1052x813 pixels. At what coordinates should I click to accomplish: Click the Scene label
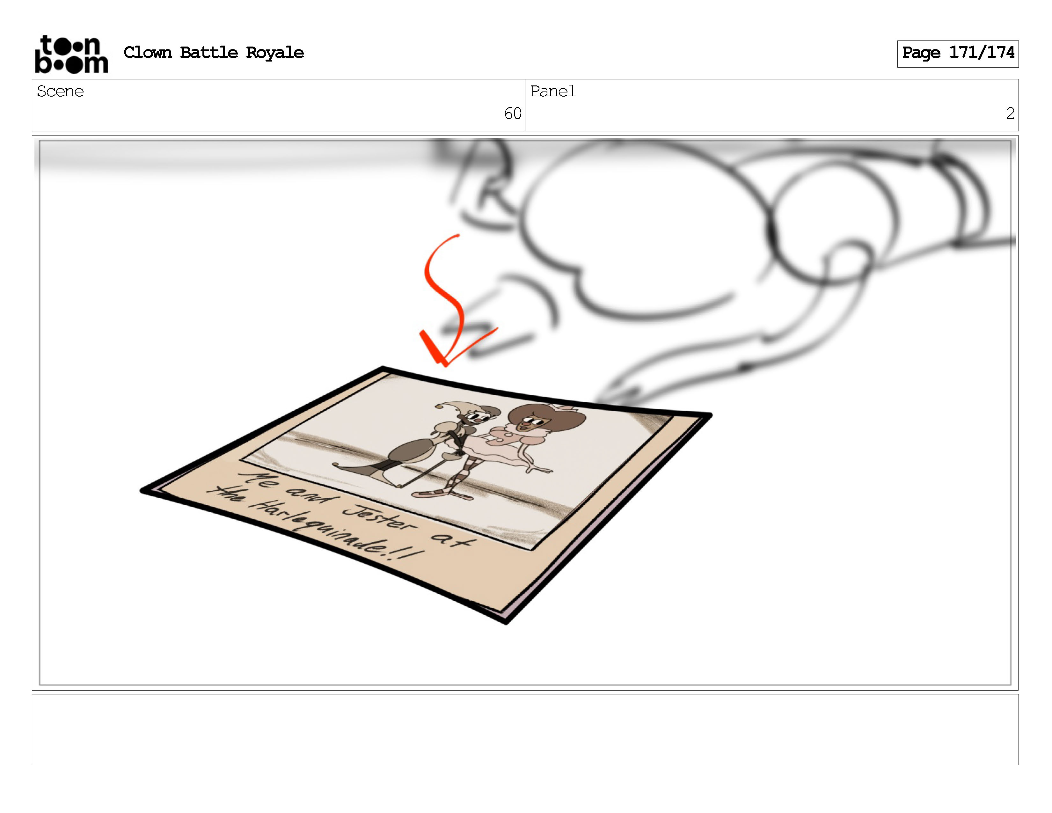60,91
